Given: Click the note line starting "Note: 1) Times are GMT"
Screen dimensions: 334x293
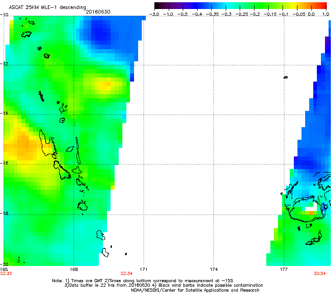Looking at the screenshot, I should (143, 281).
